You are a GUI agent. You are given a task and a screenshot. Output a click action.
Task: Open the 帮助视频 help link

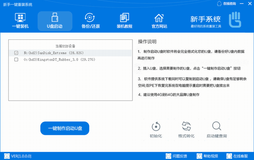click(207, 156)
